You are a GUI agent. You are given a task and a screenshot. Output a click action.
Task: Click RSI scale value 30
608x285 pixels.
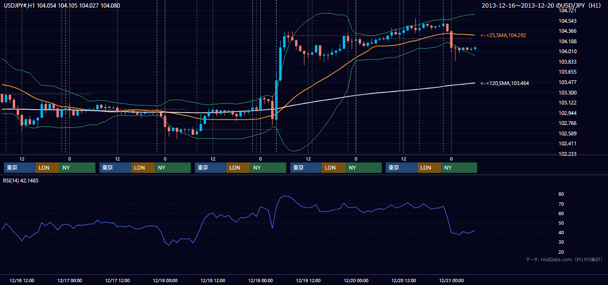(561, 242)
